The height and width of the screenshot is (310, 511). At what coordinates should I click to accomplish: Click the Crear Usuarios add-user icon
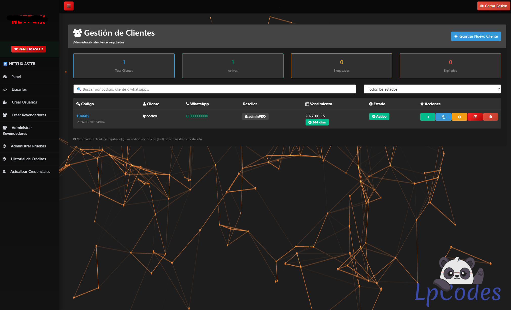click(x=5, y=102)
